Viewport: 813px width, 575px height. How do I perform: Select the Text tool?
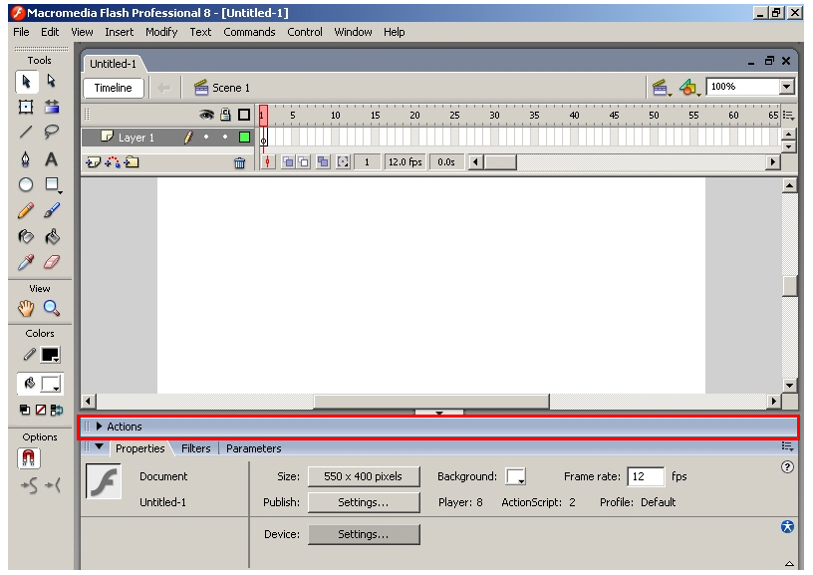pos(51,159)
